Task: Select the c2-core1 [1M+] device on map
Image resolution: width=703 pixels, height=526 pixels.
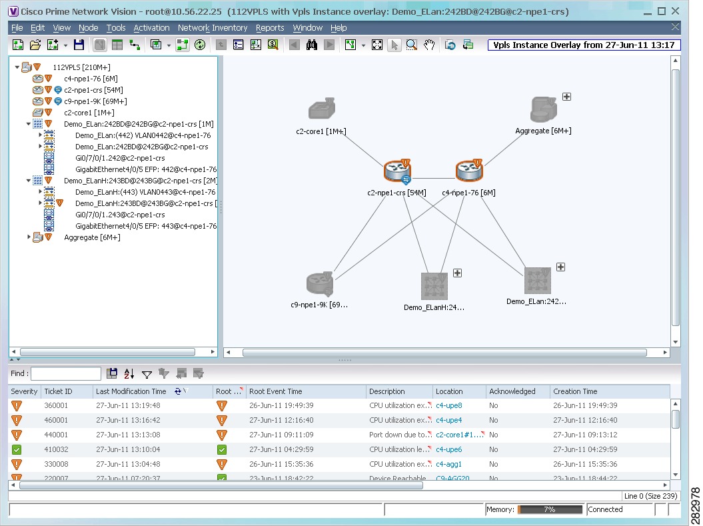Action: pos(321,108)
